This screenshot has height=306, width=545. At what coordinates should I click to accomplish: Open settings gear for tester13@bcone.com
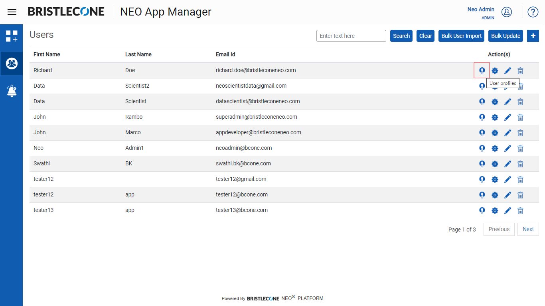pyautogui.click(x=495, y=210)
